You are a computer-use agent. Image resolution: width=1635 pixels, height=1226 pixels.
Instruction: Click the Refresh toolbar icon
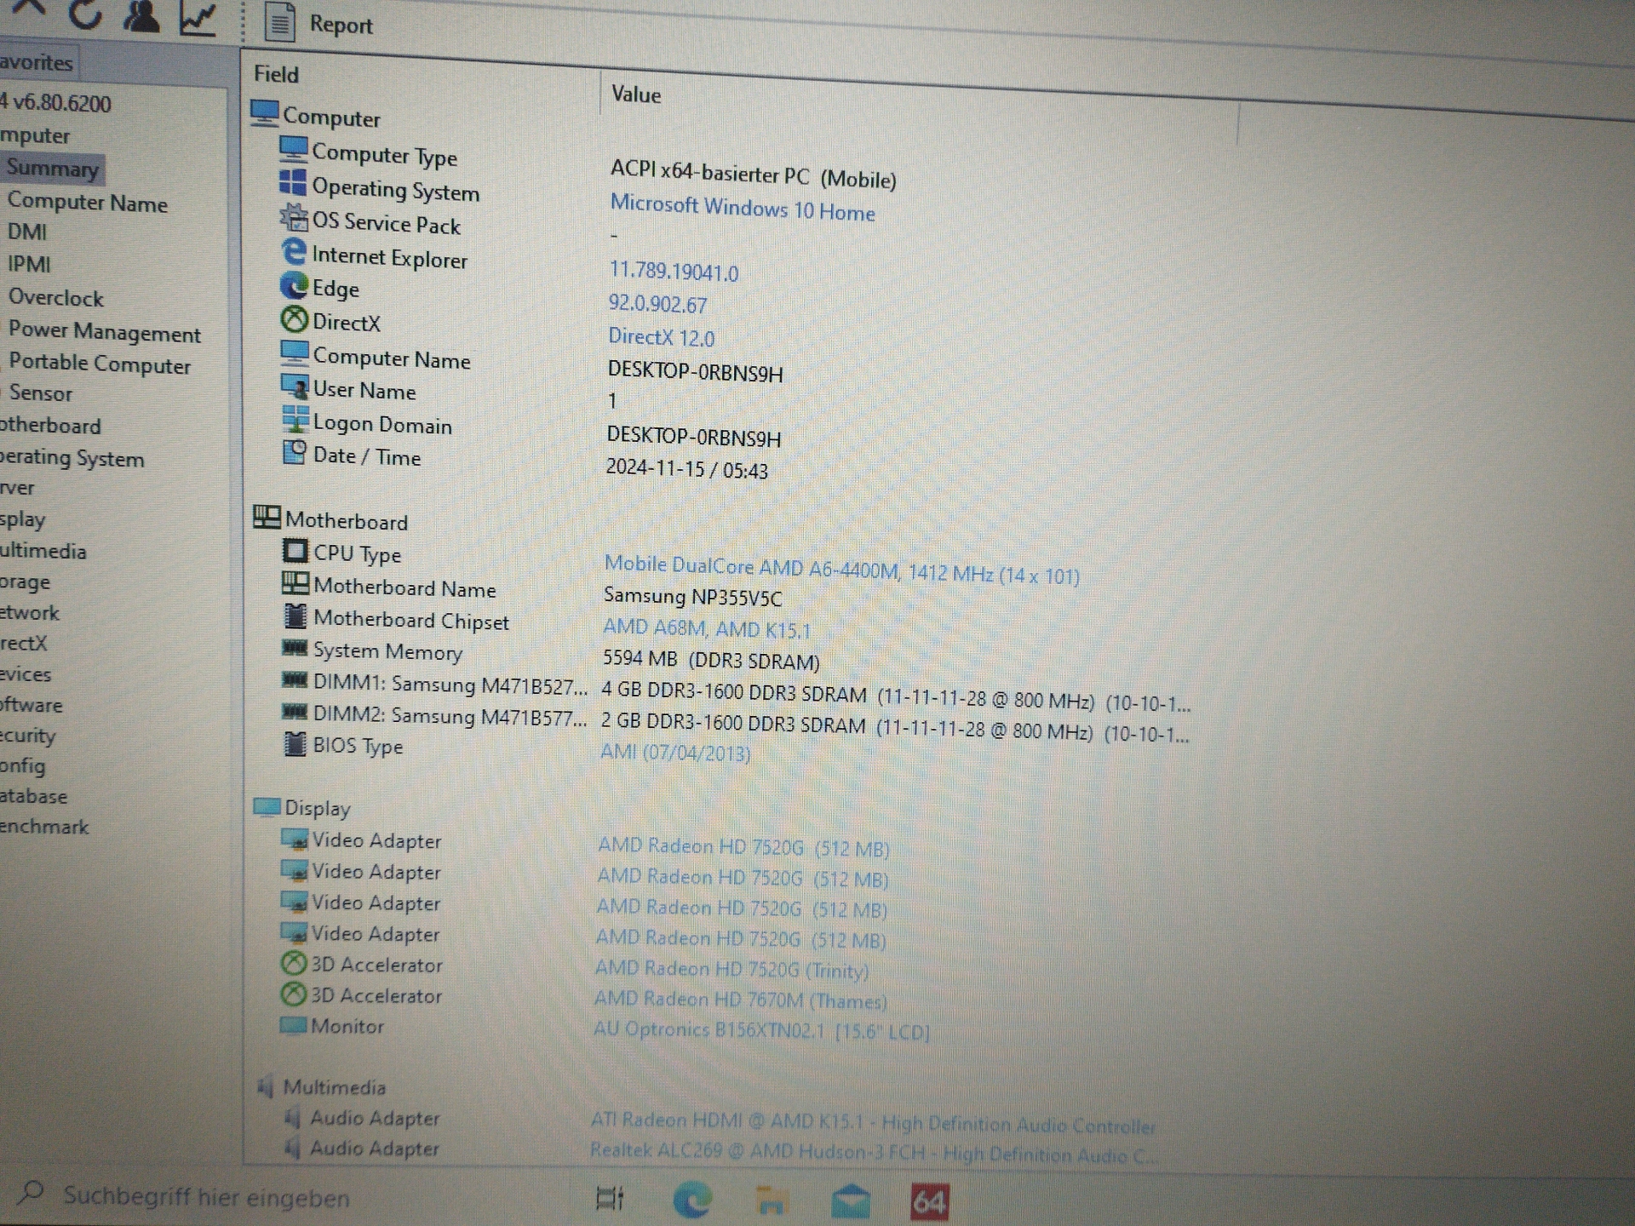point(85,14)
